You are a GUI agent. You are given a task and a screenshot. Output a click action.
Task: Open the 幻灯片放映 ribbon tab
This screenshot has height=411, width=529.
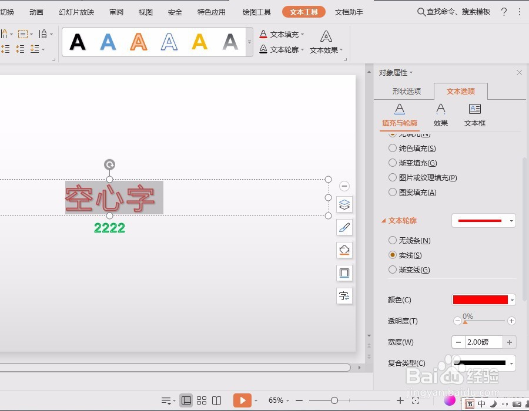[x=76, y=12]
